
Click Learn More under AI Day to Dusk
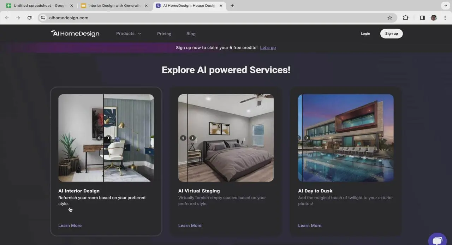click(x=310, y=226)
